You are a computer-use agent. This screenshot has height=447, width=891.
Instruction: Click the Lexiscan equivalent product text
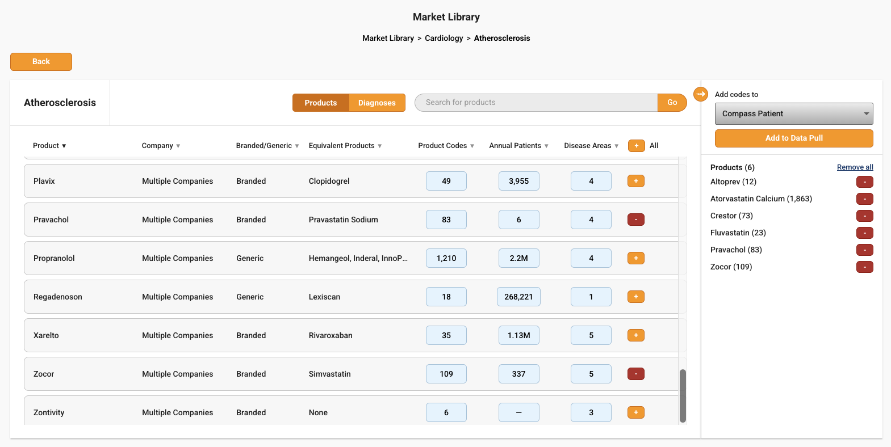325,297
